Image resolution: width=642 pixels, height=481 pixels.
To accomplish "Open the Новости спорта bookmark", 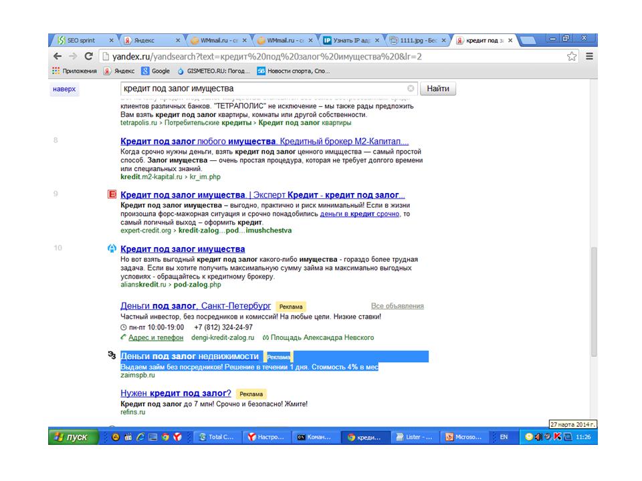I will [294, 71].
